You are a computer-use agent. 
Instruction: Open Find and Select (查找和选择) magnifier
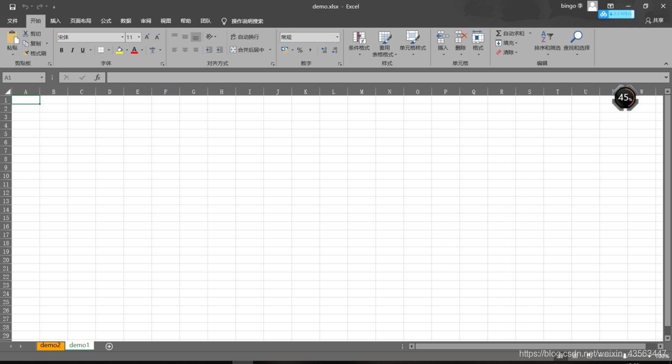pos(576,37)
